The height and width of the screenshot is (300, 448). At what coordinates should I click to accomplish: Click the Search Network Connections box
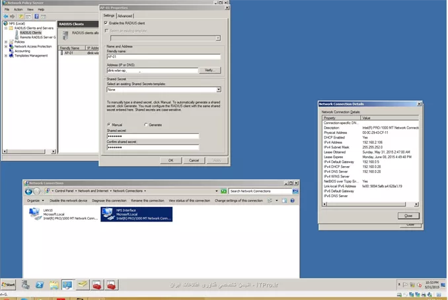coord(260,191)
